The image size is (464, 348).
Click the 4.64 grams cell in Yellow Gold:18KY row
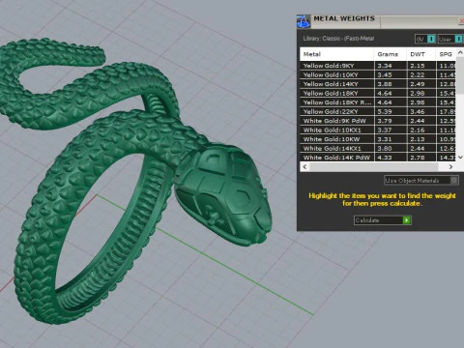click(x=391, y=93)
